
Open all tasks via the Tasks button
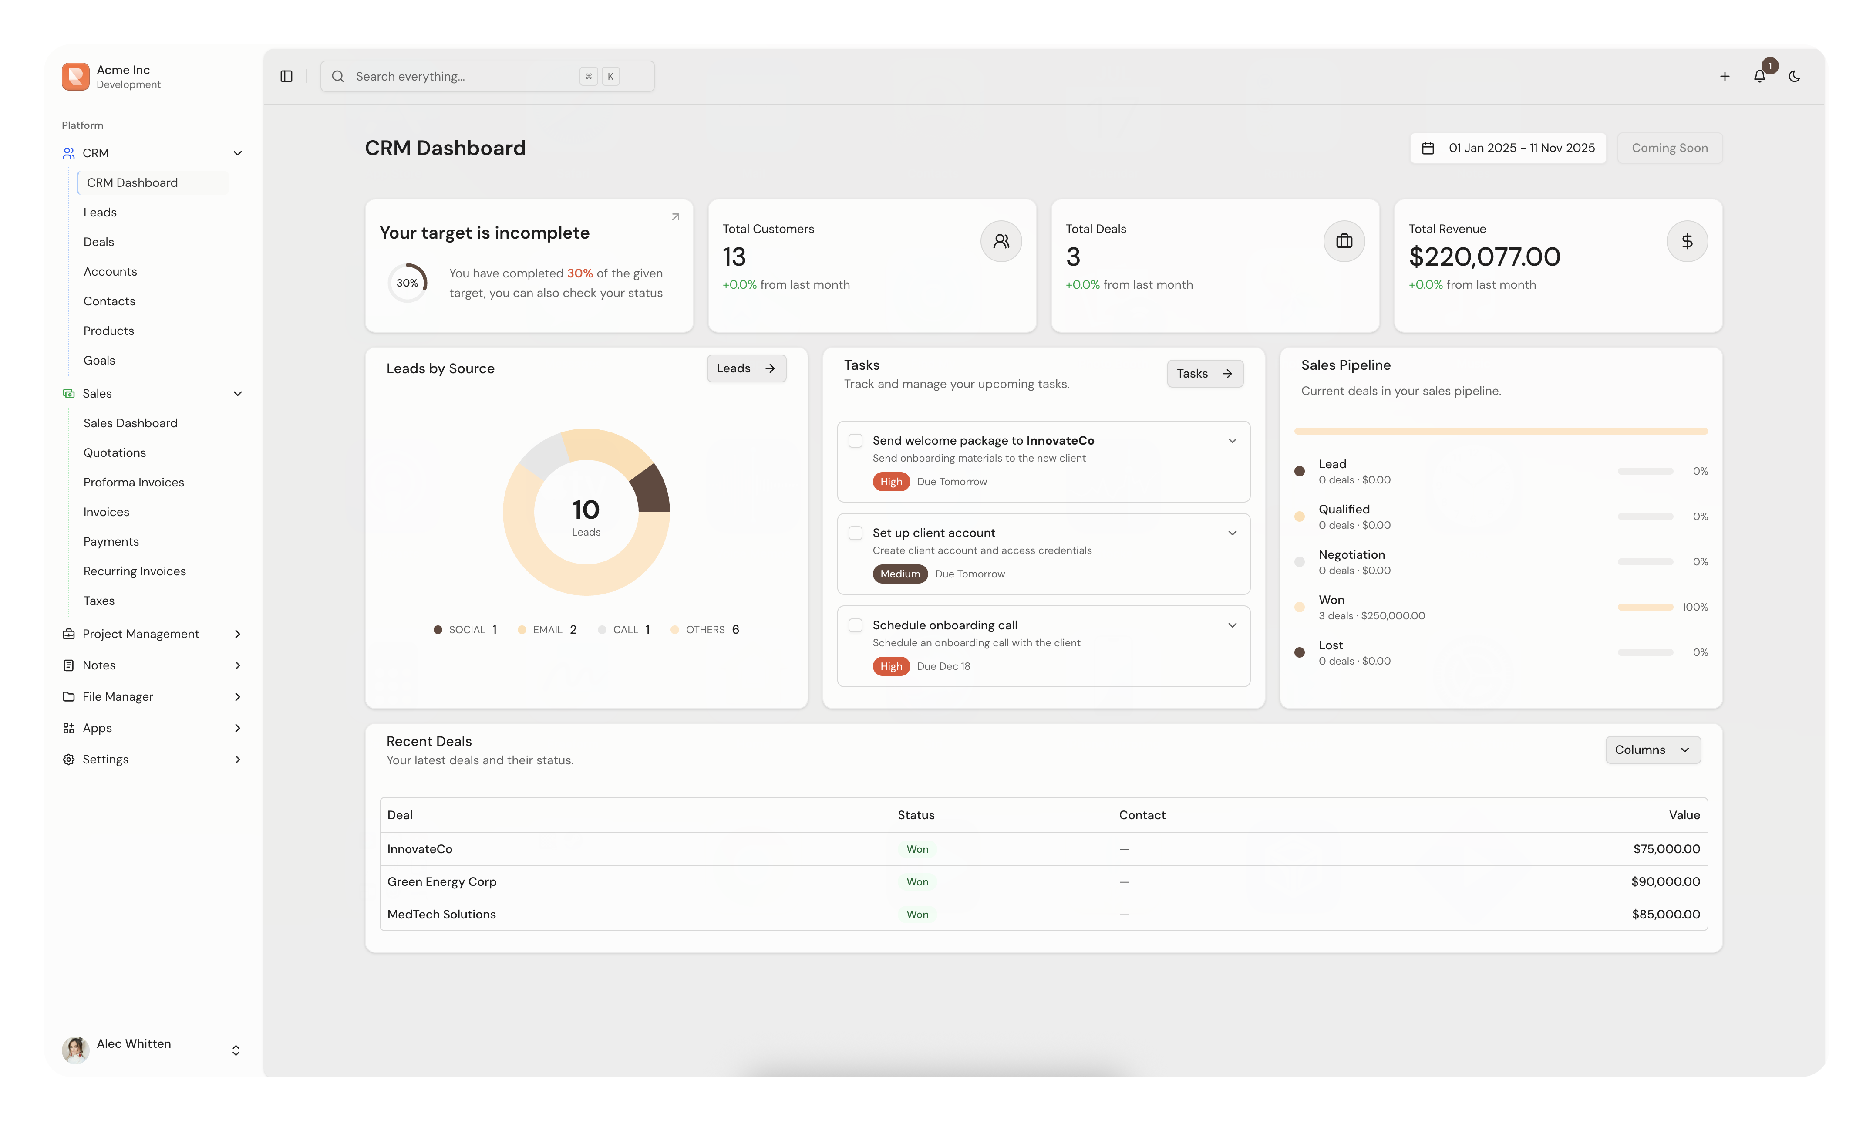pos(1205,373)
